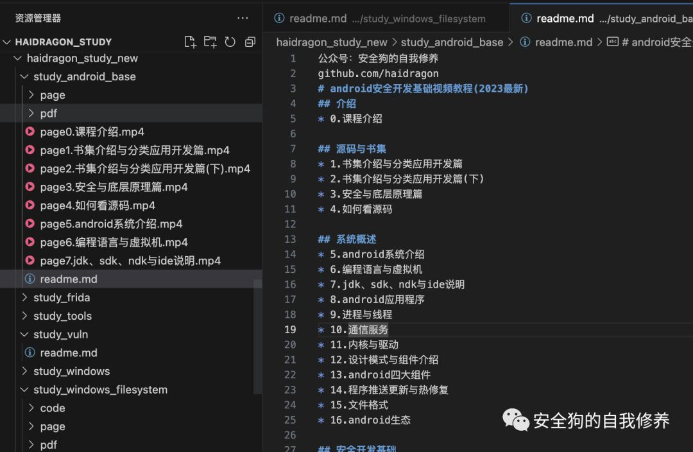693x452 pixels.
Task: Click video icon of page0.课程介绍.mp4
Action: point(30,132)
